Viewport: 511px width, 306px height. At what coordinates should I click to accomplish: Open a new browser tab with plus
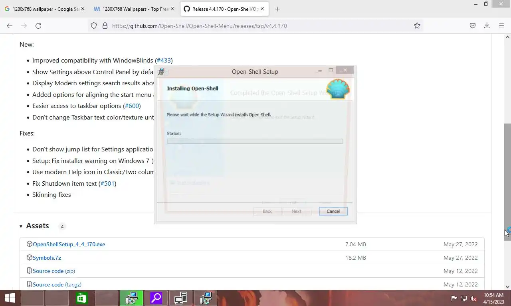pos(277,9)
